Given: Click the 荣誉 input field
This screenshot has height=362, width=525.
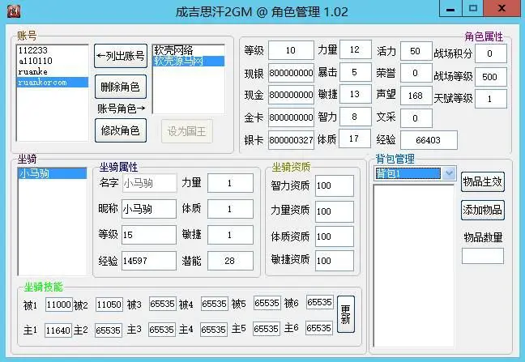Looking at the screenshot, I should coord(416,73).
